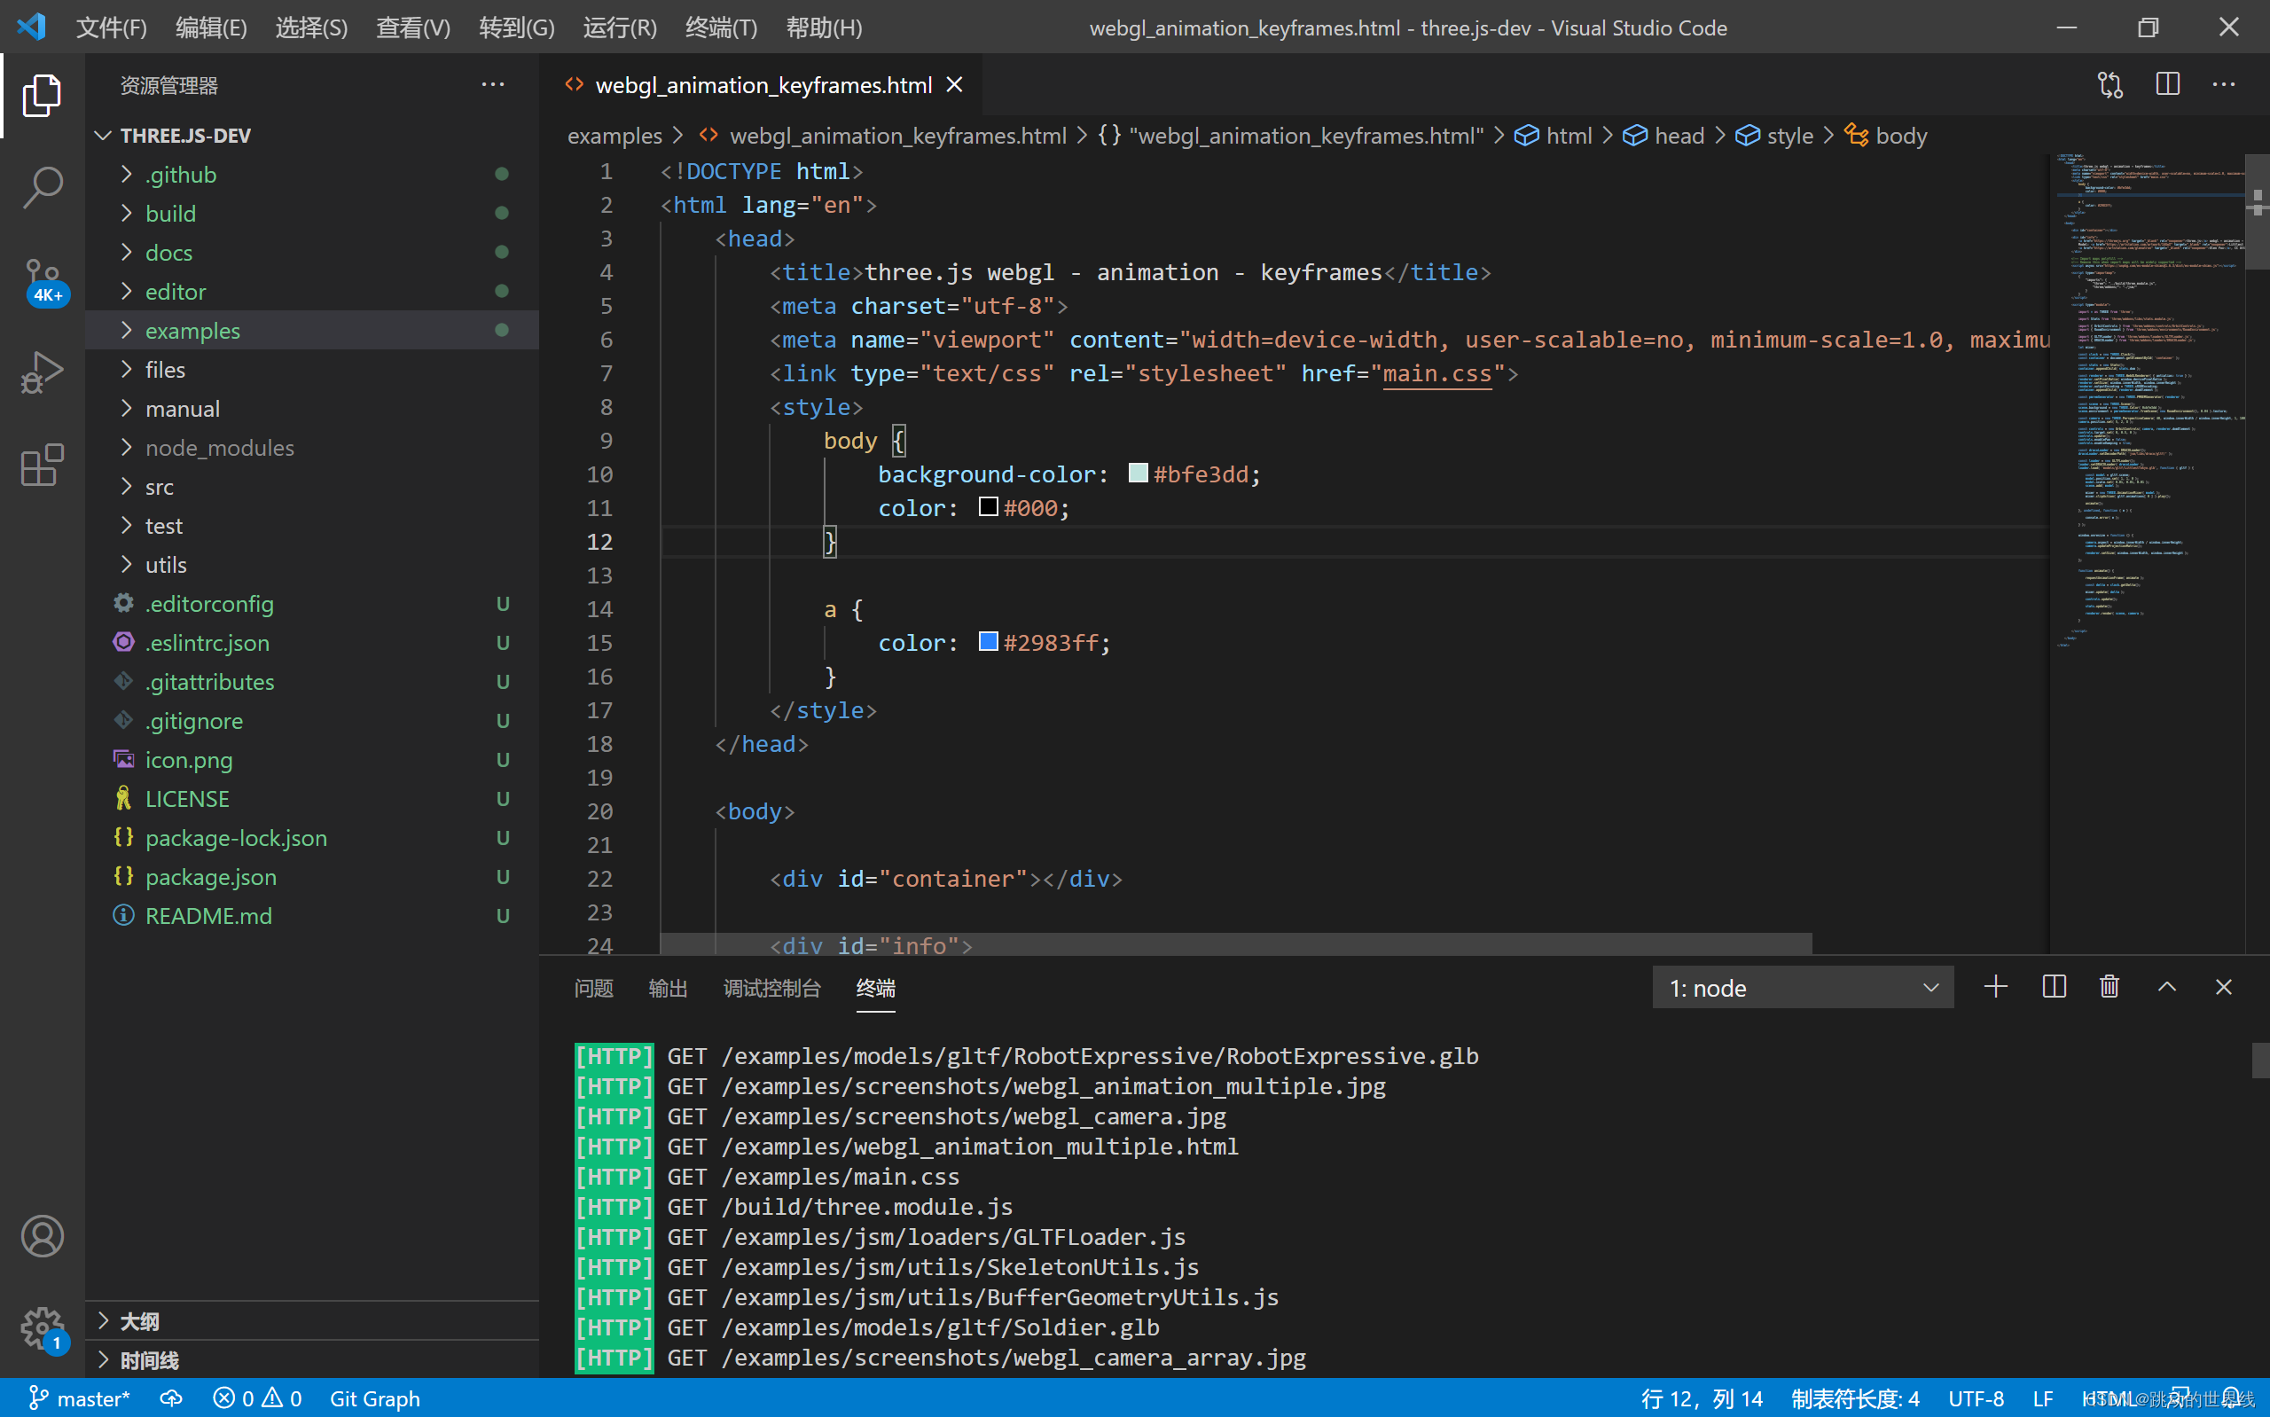Image resolution: width=2270 pixels, height=1417 pixels.
Task: Expand the build folder
Action: tap(312, 214)
